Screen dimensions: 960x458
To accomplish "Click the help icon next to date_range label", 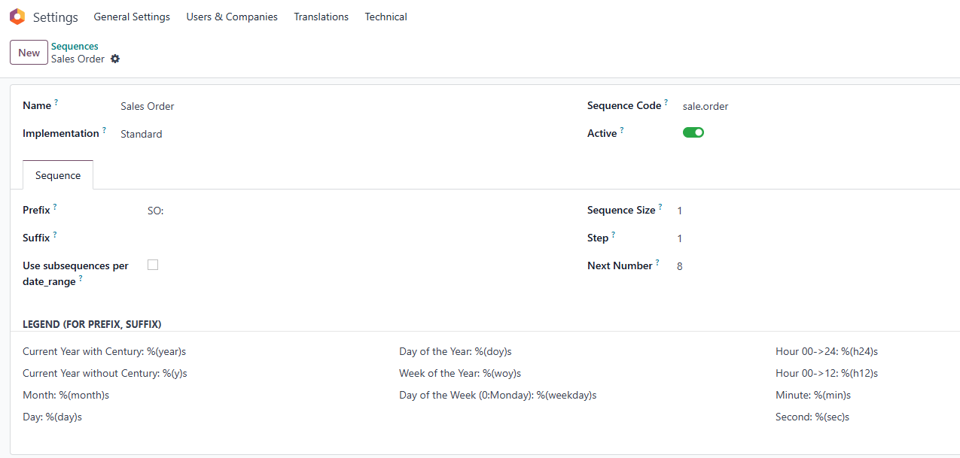I will coord(81,278).
